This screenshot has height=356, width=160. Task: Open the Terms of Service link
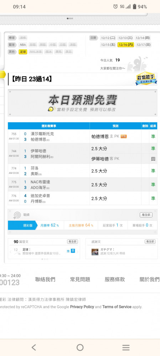click(x=117, y=307)
